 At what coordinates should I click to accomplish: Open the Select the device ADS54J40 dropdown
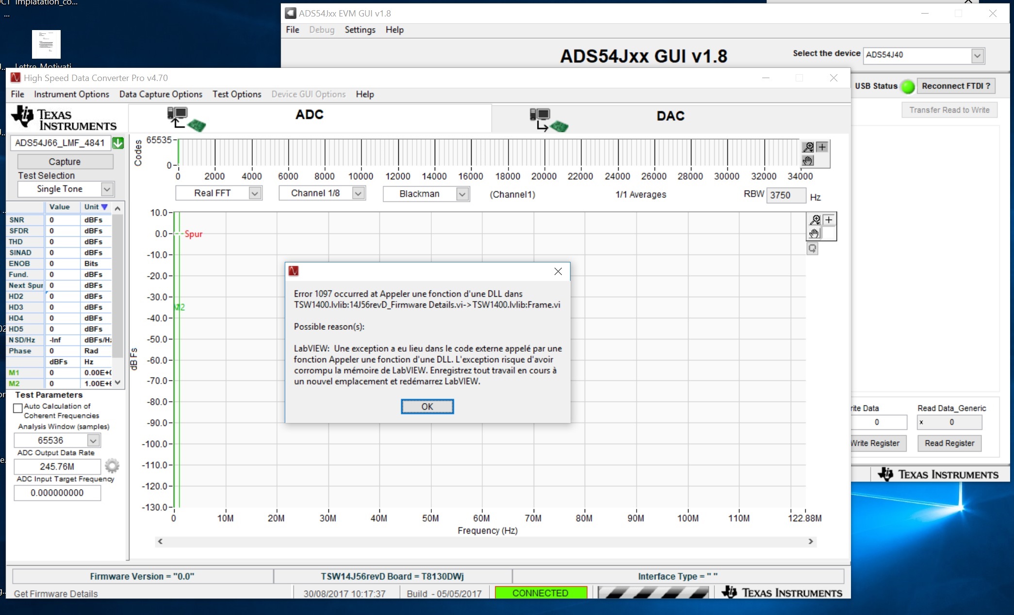pos(977,56)
